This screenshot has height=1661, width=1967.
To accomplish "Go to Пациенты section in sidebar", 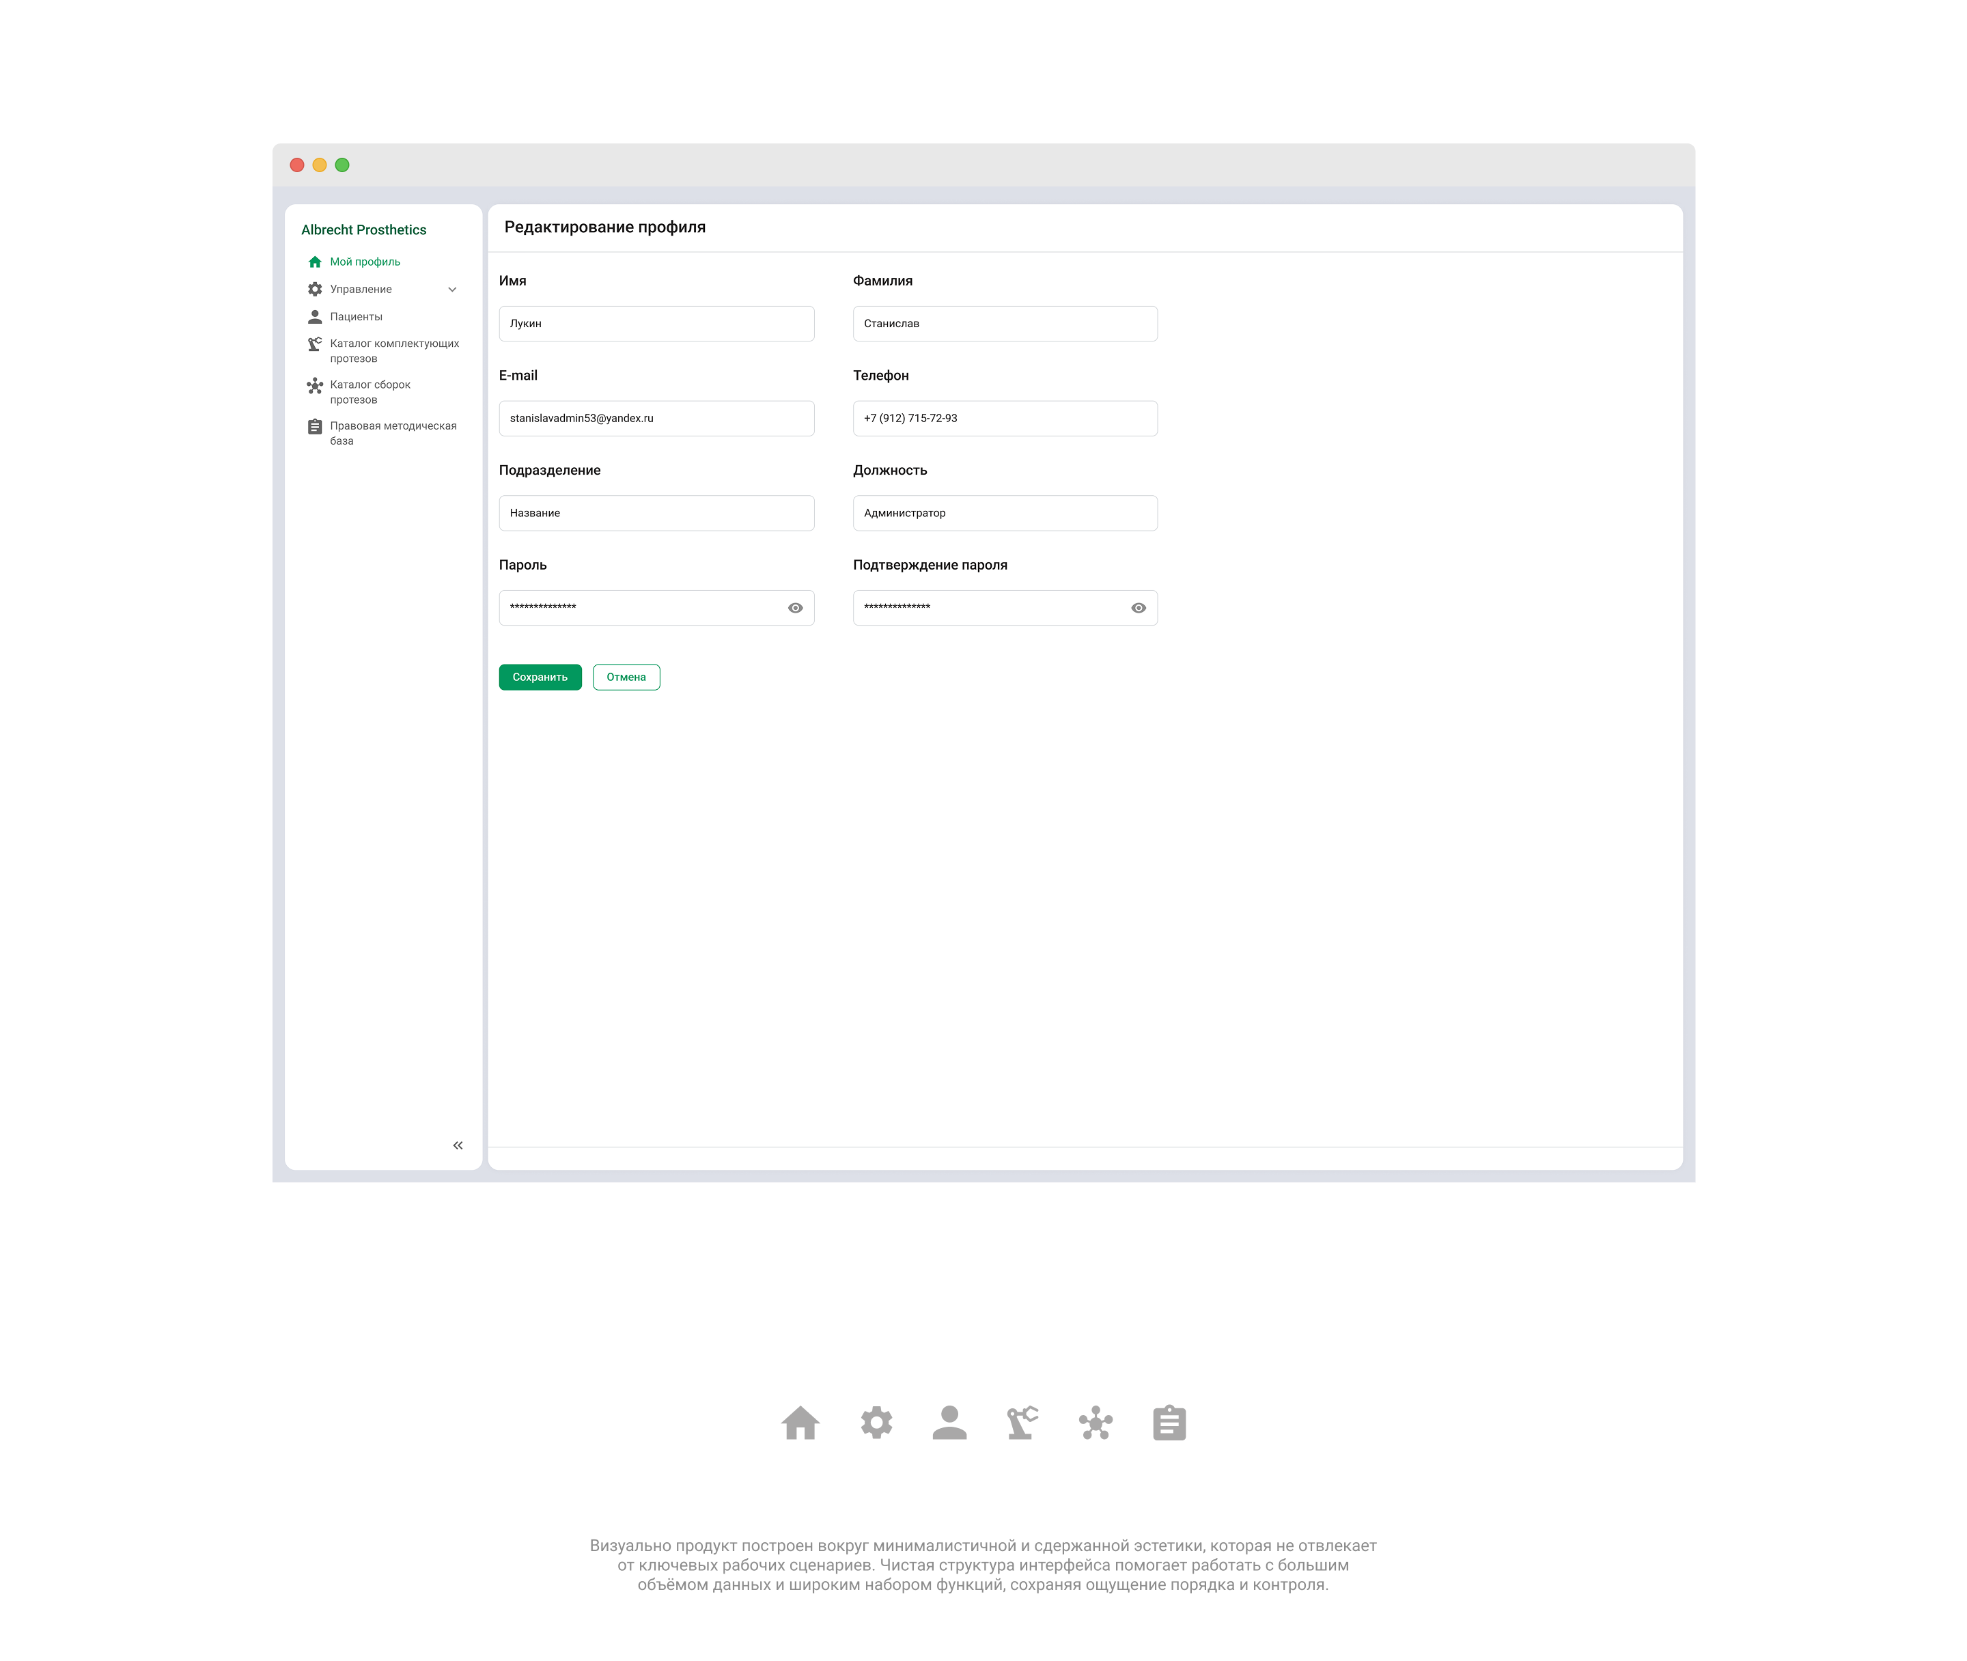I will (x=356, y=316).
